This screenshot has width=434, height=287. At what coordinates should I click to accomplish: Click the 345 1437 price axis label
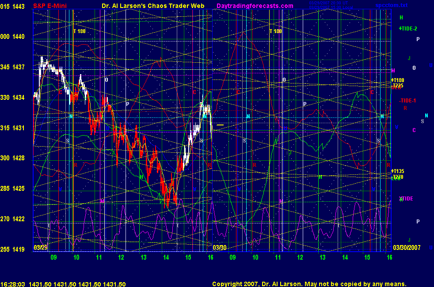point(12,67)
